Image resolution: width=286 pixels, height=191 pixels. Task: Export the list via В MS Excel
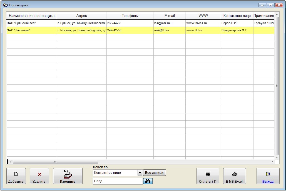point(234,176)
